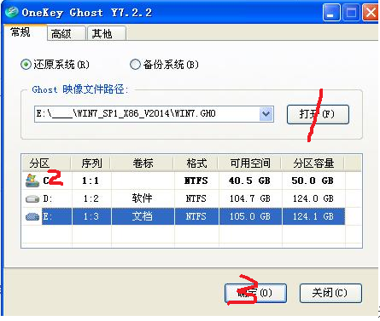This screenshot has height=321, width=380.
Task: Click the 确定(O) confirm button
Action: (255, 293)
